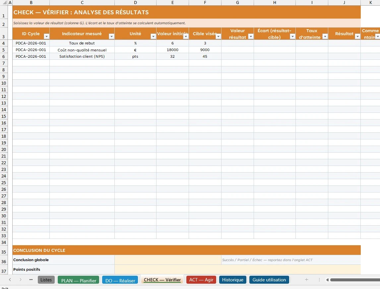Open the ID Cycle filter dropdown
This screenshot has width=380, height=289.
pyautogui.click(x=46, y=36)
